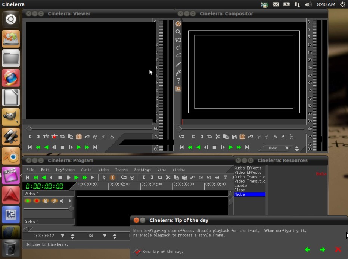This screenshot has height=259, width=348.
Task: Click the Viewer position slider handle
Action: (29, 129)
